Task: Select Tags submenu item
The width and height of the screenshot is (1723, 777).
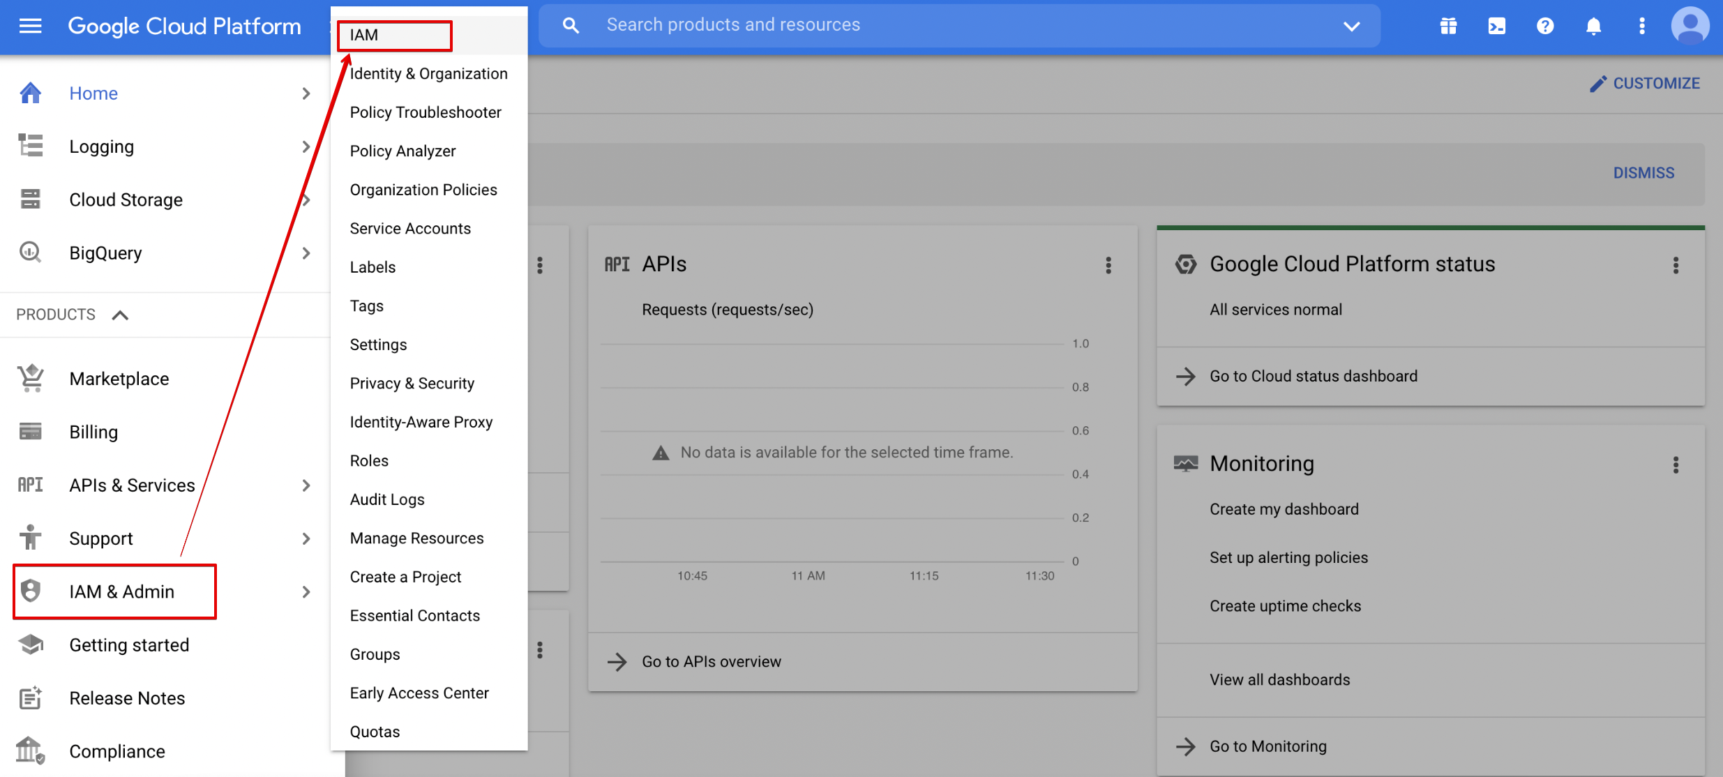Action: click(429, 305)
